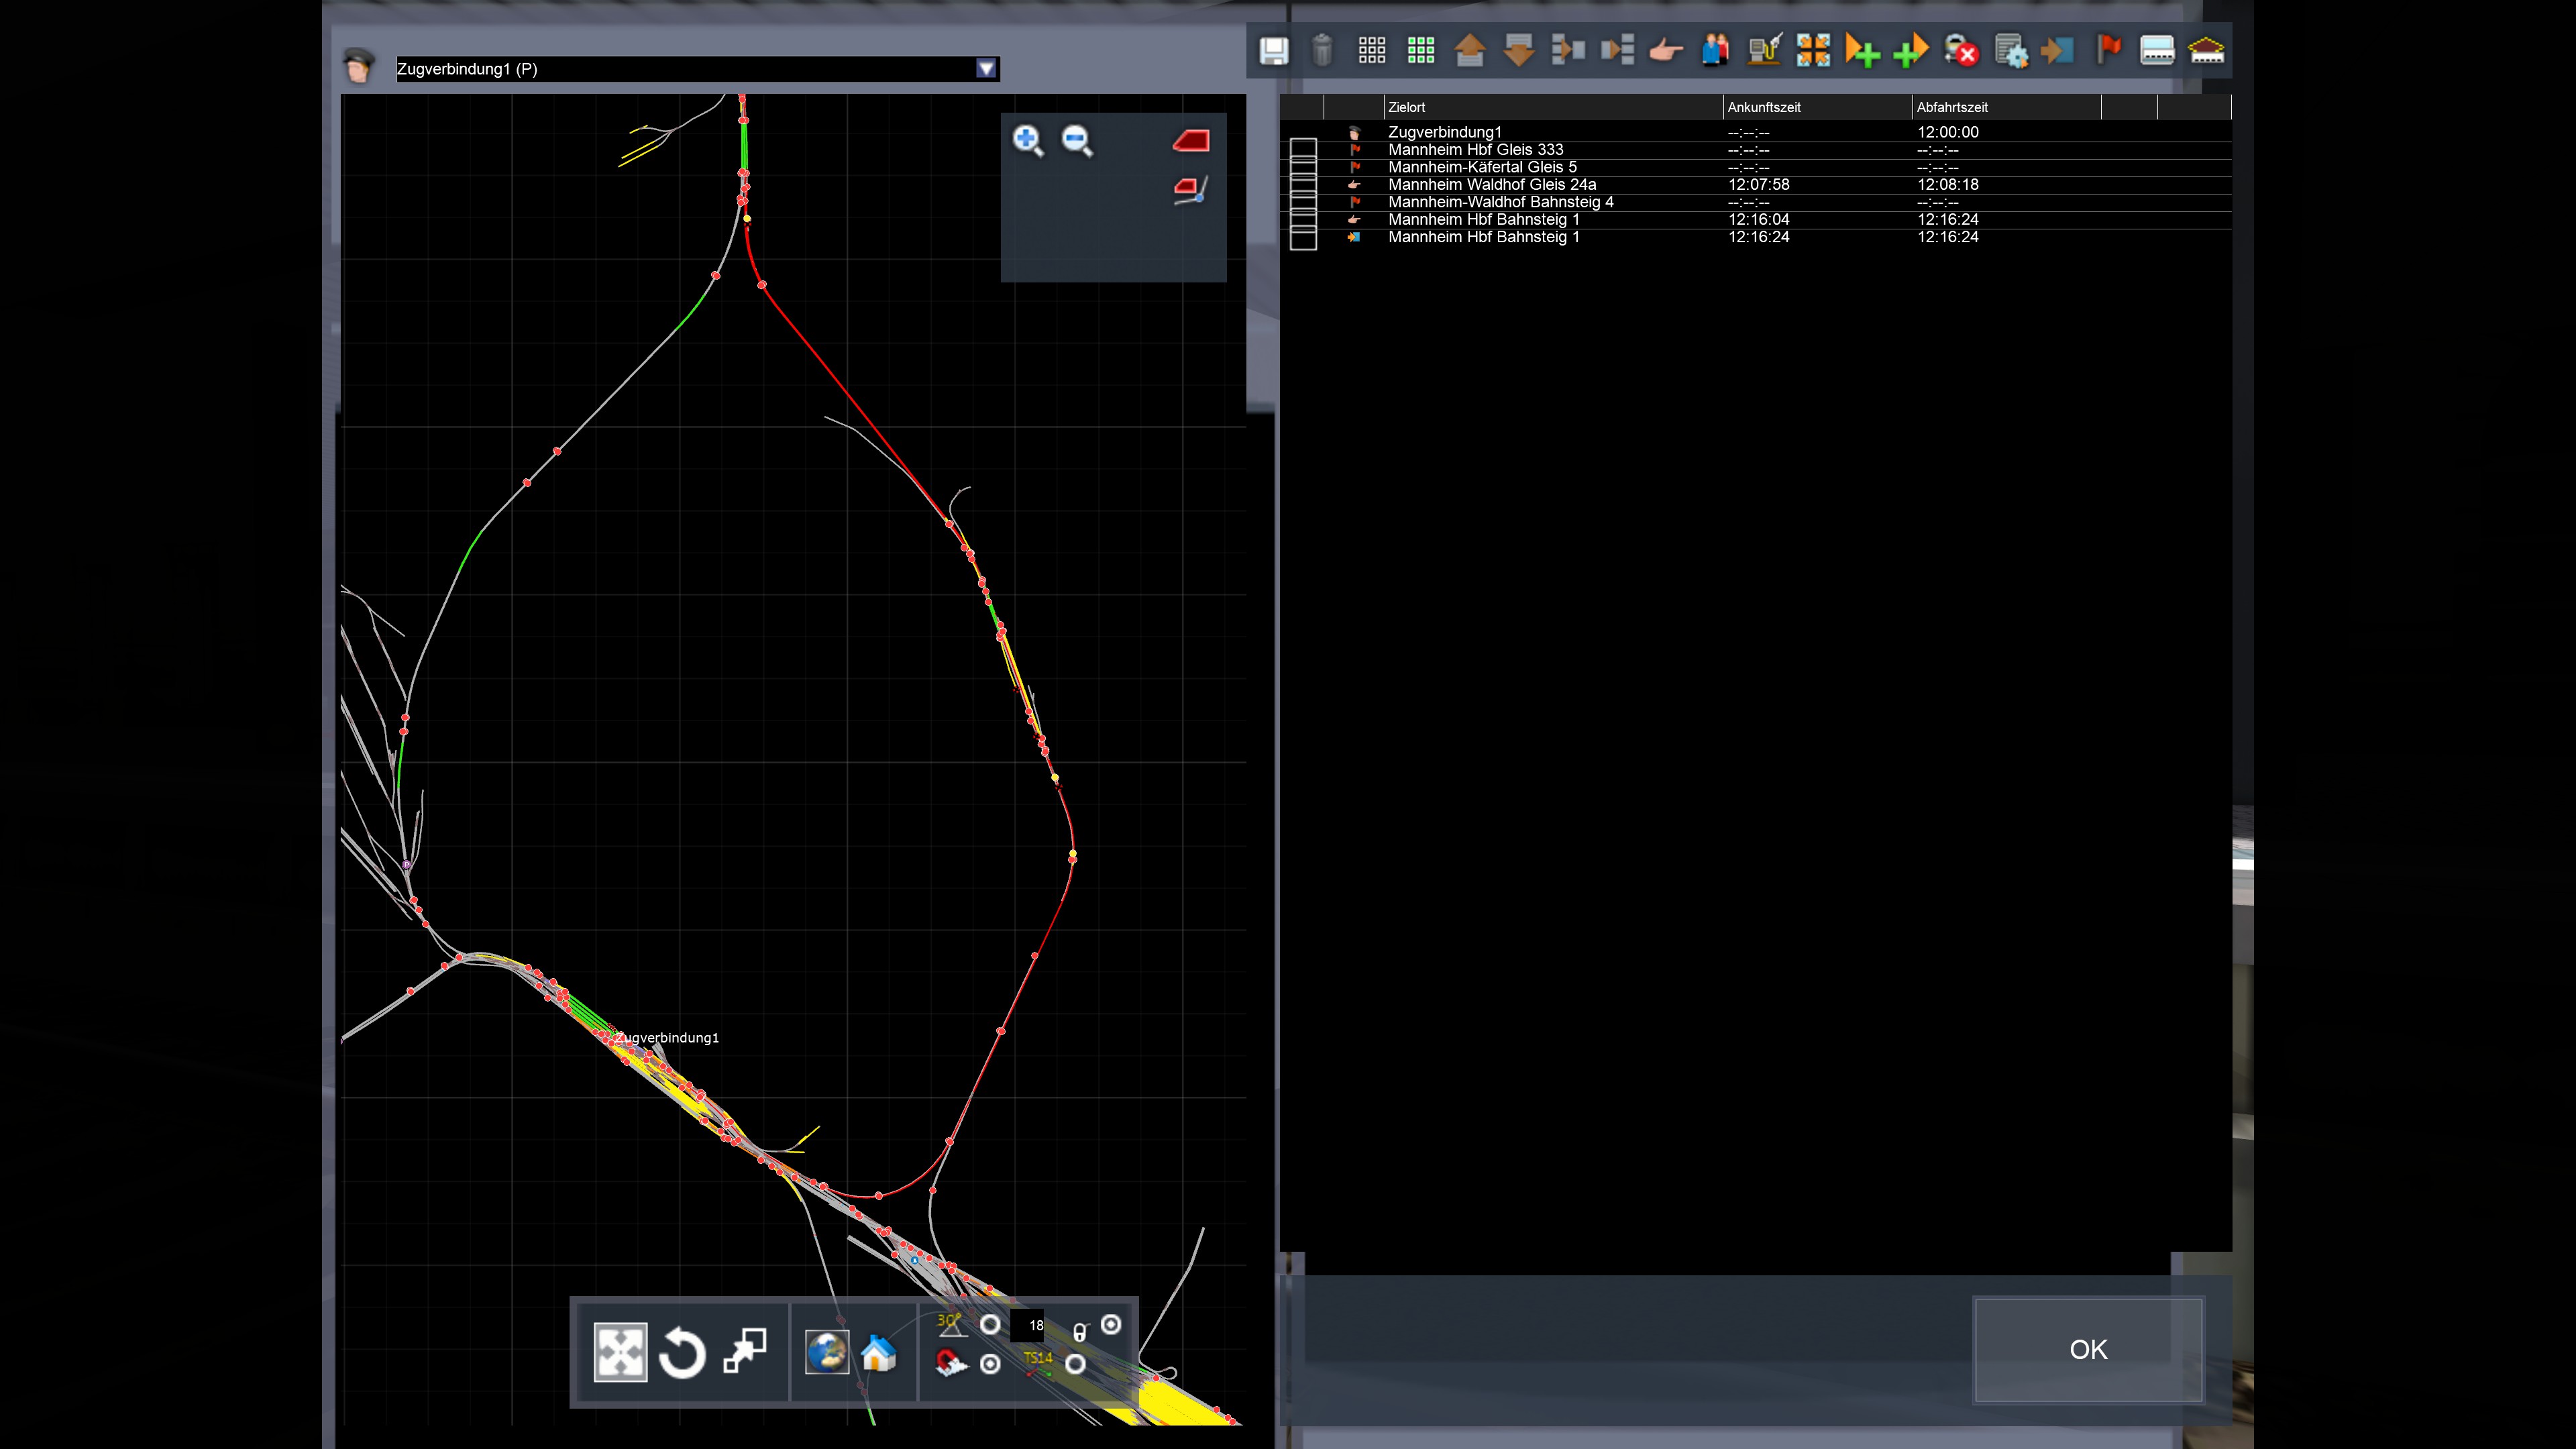Zoom in on the track map
The image size is (2576, 1449).
point(1028,140)
